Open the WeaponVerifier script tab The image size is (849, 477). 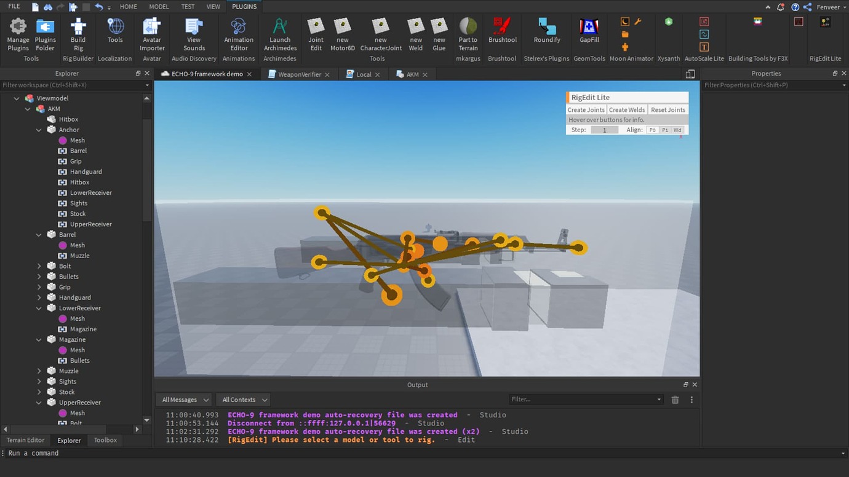pos(299,74)
